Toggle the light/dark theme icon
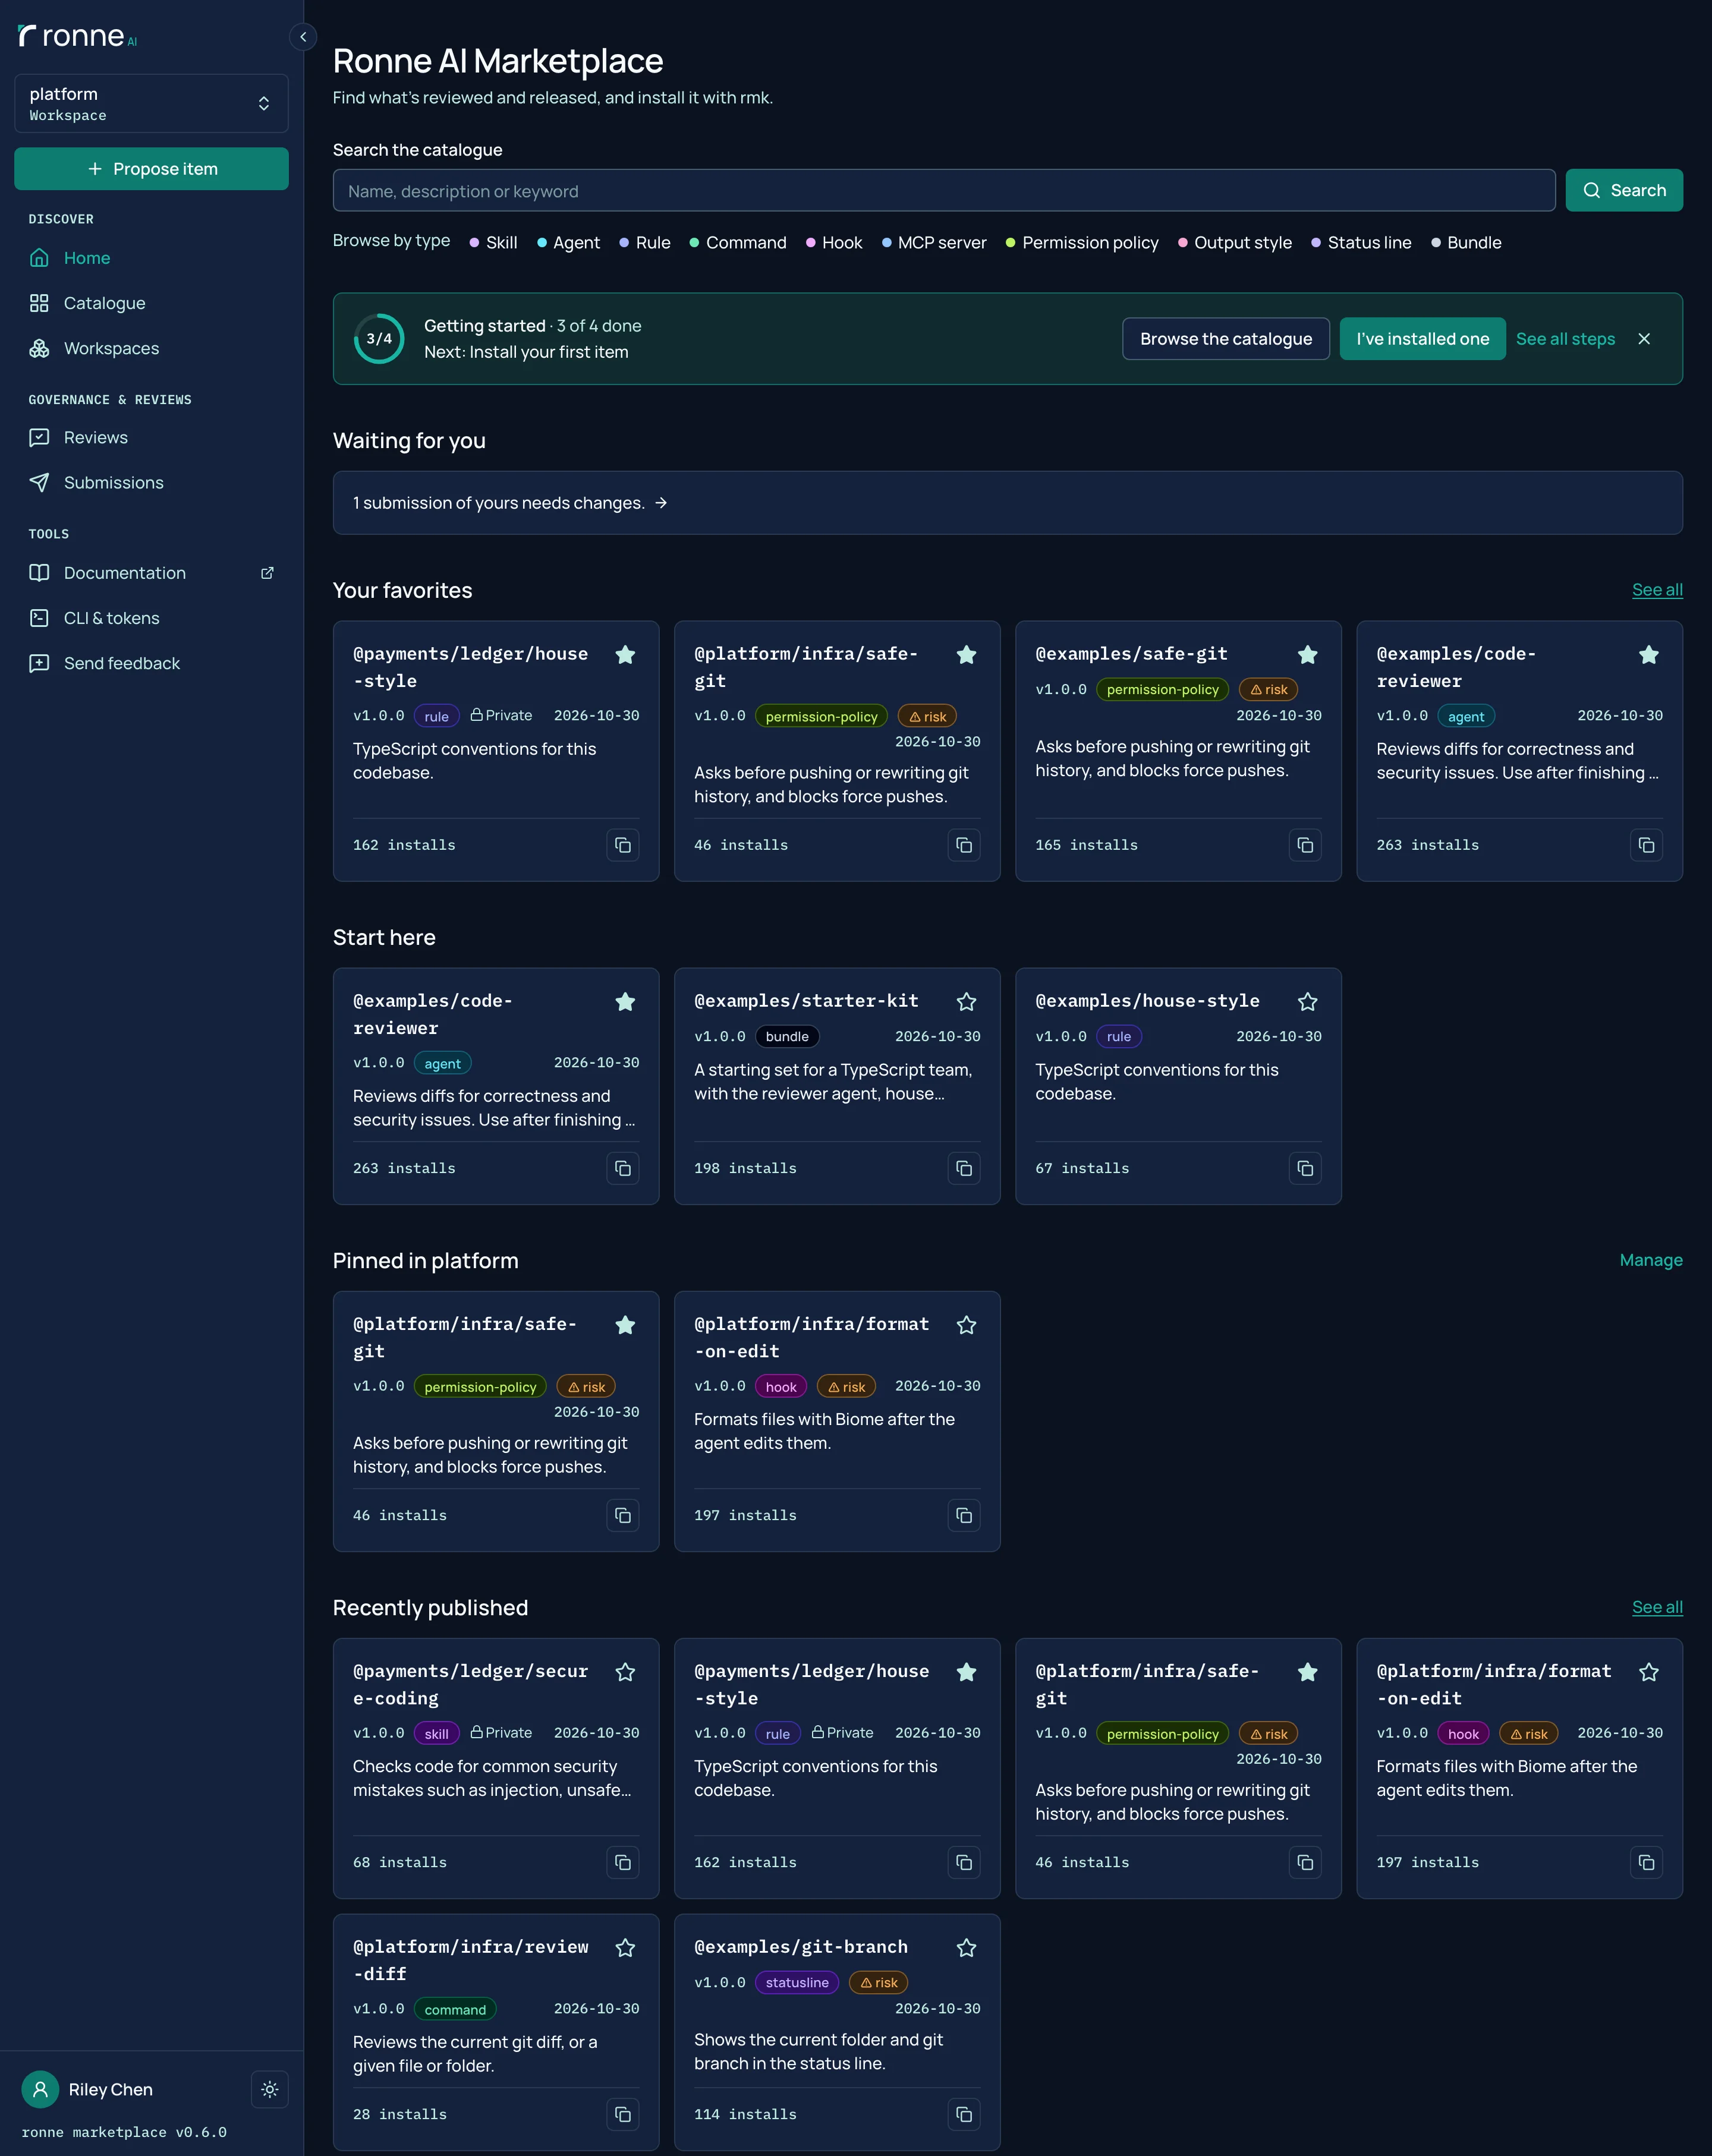Image resolution: width=1712 pixels, height=2156 pixels. pyautogui.click(x=269, y=2089)
